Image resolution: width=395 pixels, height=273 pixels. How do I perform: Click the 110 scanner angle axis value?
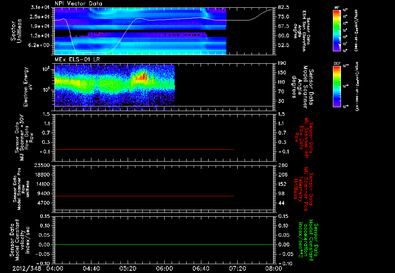[x=282, y=82]
